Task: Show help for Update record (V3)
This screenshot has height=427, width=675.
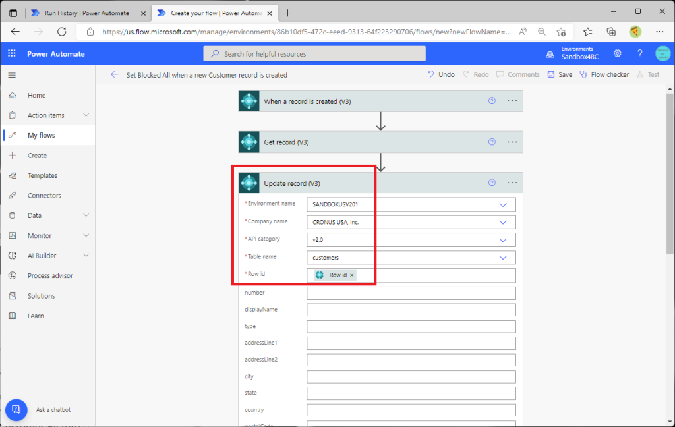Action: 492,183
